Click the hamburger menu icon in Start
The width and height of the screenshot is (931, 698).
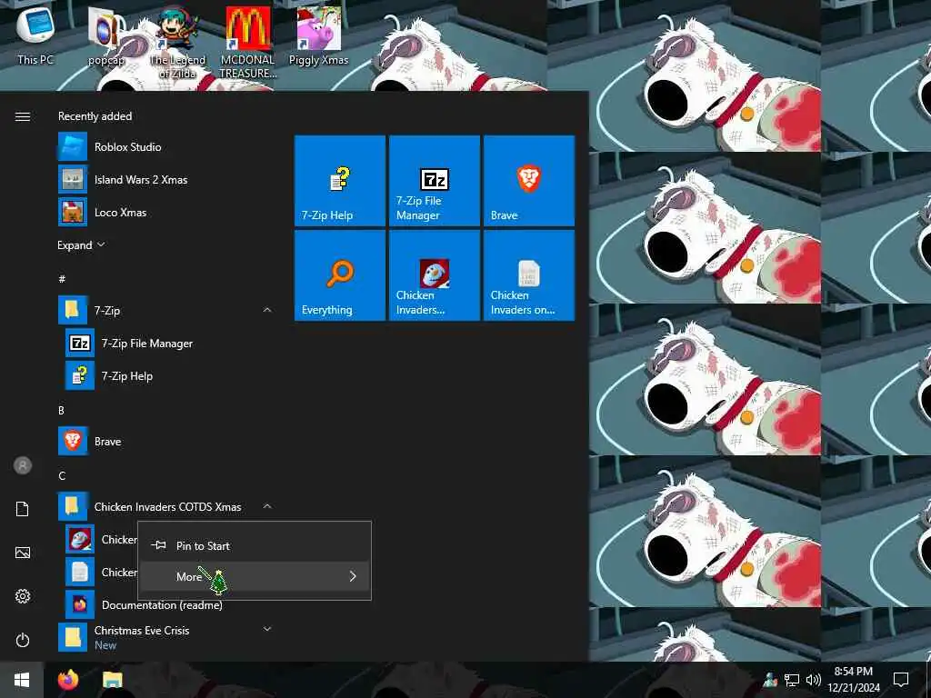[23, 116]
